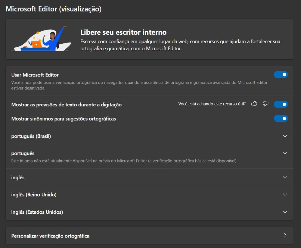301x248 pixels.
Task: Click the Usar Microsoft Editor label
Action: coord(35,75)
